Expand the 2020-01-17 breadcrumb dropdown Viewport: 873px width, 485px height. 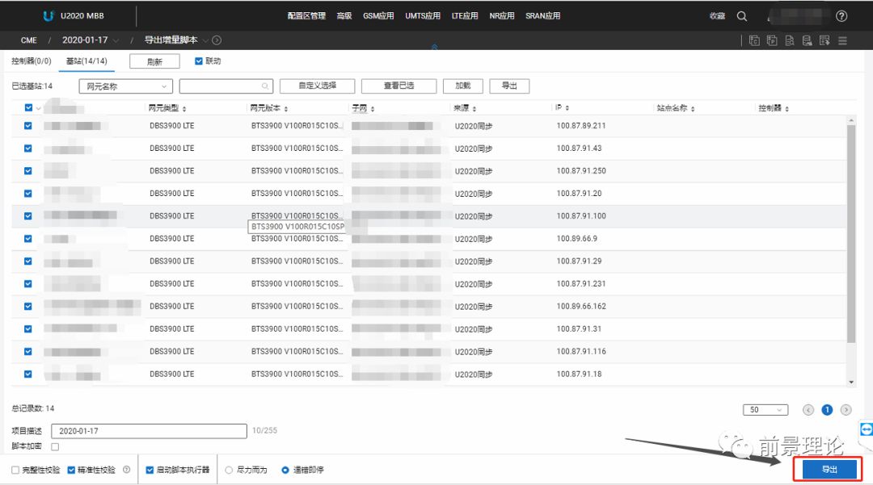[x=116, y=40]
